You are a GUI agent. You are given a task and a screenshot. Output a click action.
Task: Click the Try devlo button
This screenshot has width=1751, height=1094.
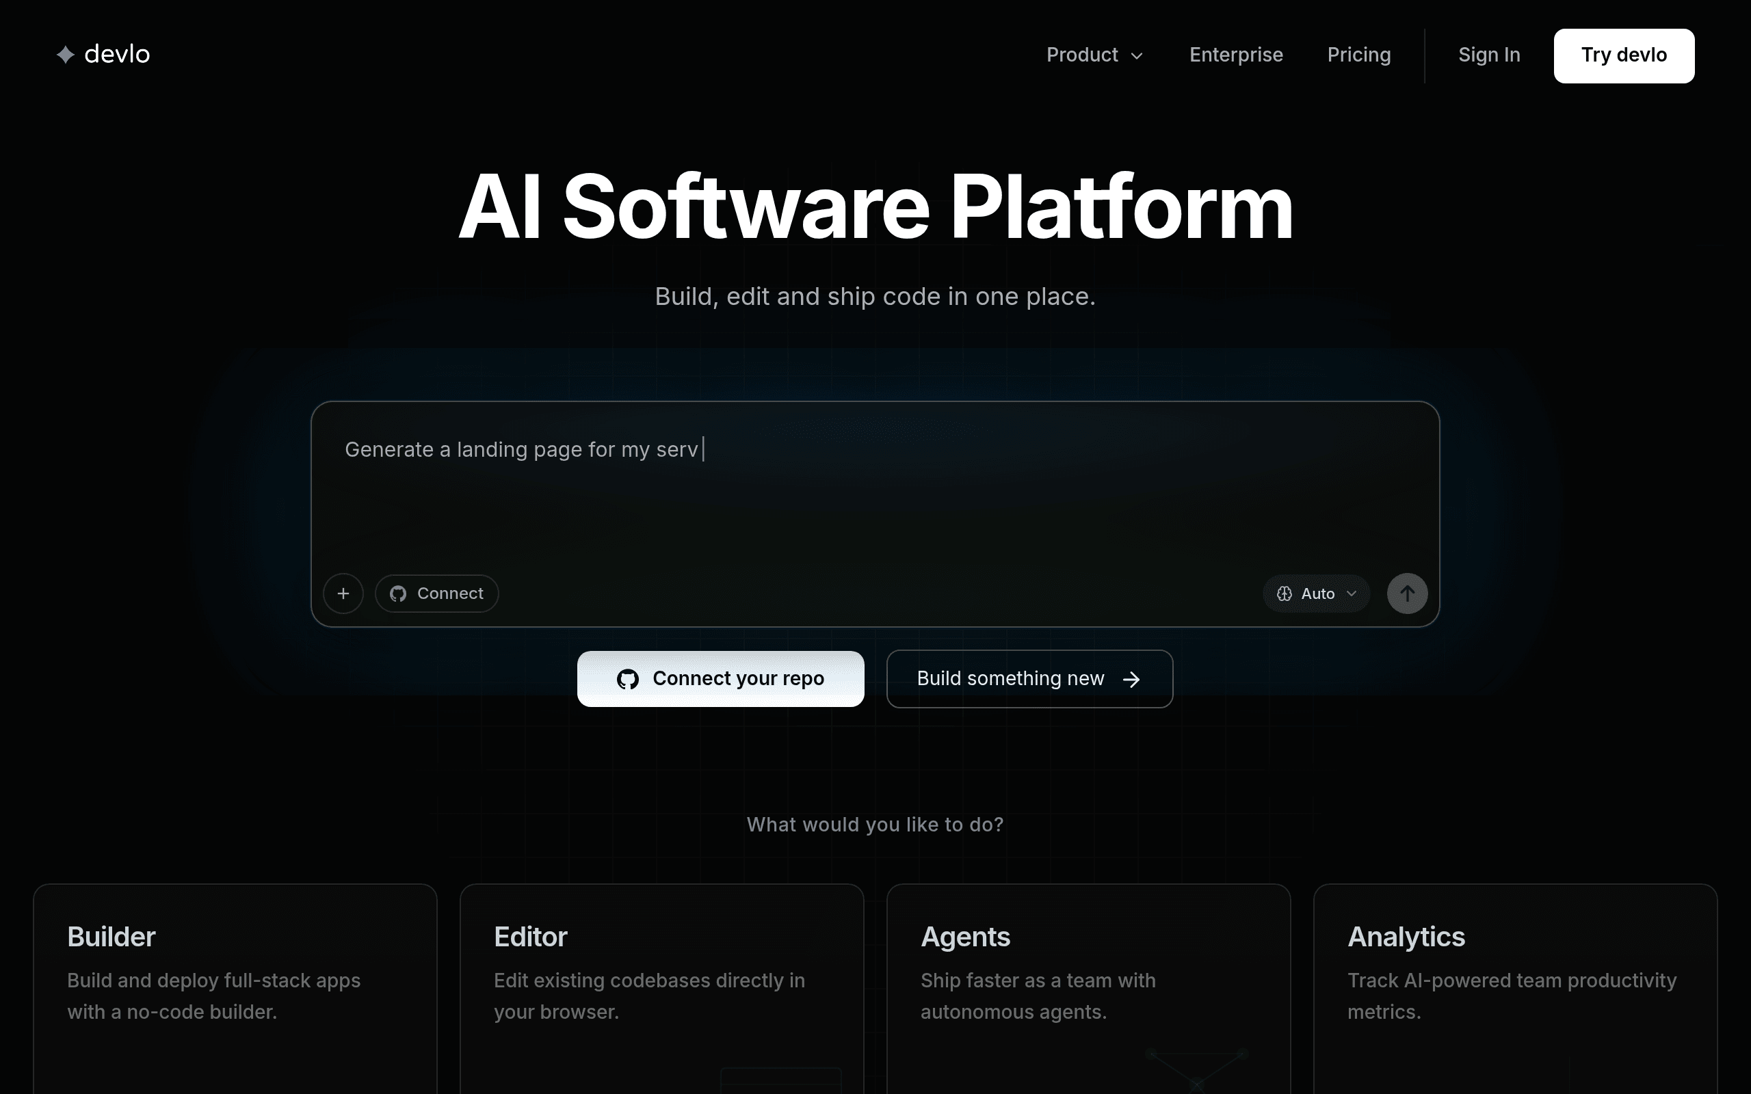coord(1624,55)
